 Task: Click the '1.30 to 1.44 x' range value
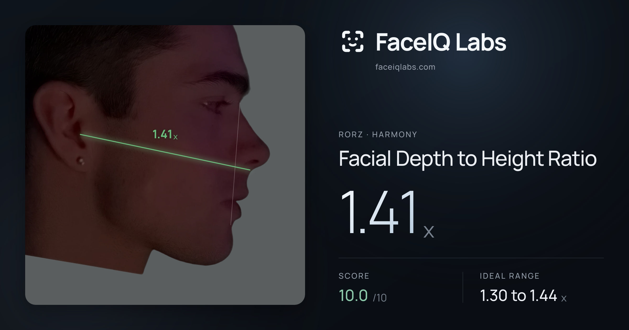tap(523, 296)
